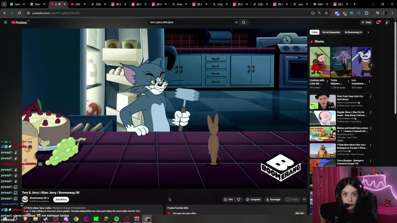This screenshot has width=397, height=223.
Task: Open options for Yzma Mejores short
Action: pyautogui.click(x=348, y=81)
